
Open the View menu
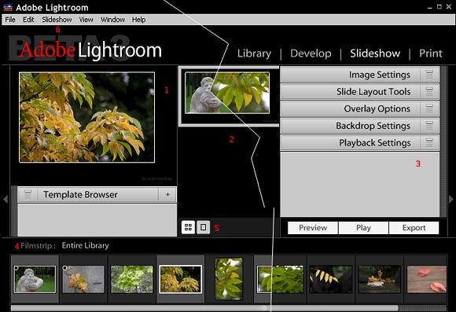coord(86,20)
